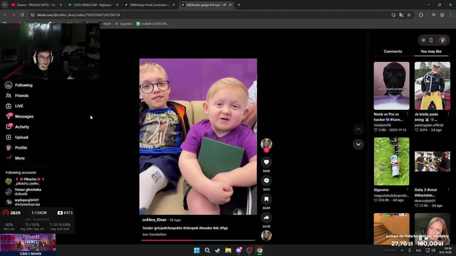Open _pikachu_synku_ following account
456x256 pixels.
25,181
